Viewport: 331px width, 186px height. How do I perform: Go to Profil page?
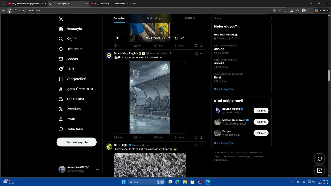point(67,119)
